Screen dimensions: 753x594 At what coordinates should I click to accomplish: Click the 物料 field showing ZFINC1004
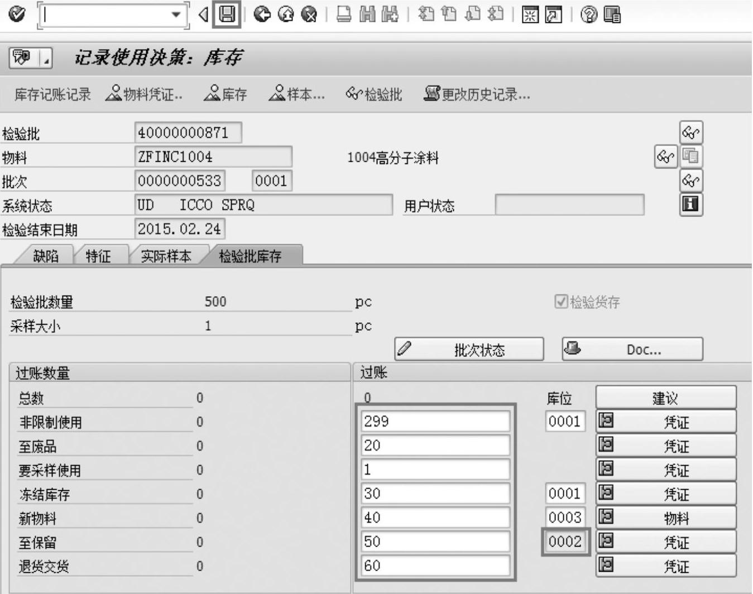213,157
